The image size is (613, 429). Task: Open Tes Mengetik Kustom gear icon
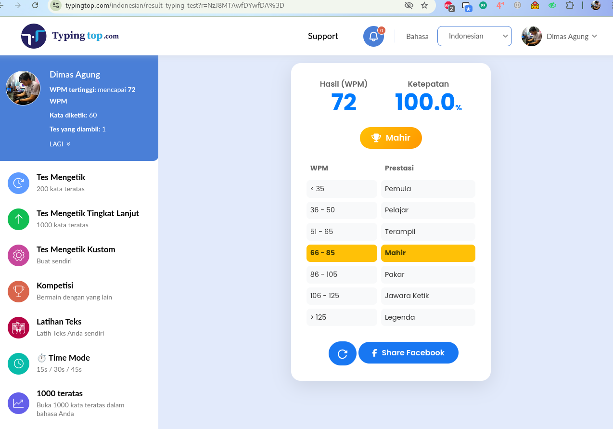[19, 255]
